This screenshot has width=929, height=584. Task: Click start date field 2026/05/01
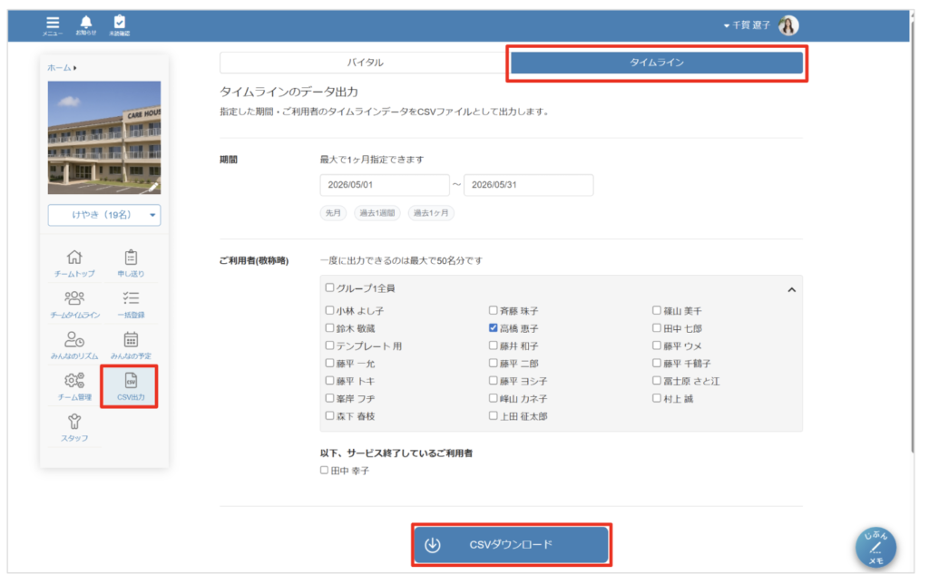click(x=385, y=185)
